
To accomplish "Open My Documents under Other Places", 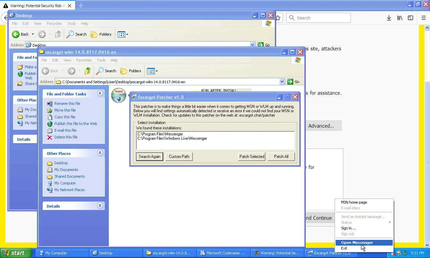I will point(66,170).
